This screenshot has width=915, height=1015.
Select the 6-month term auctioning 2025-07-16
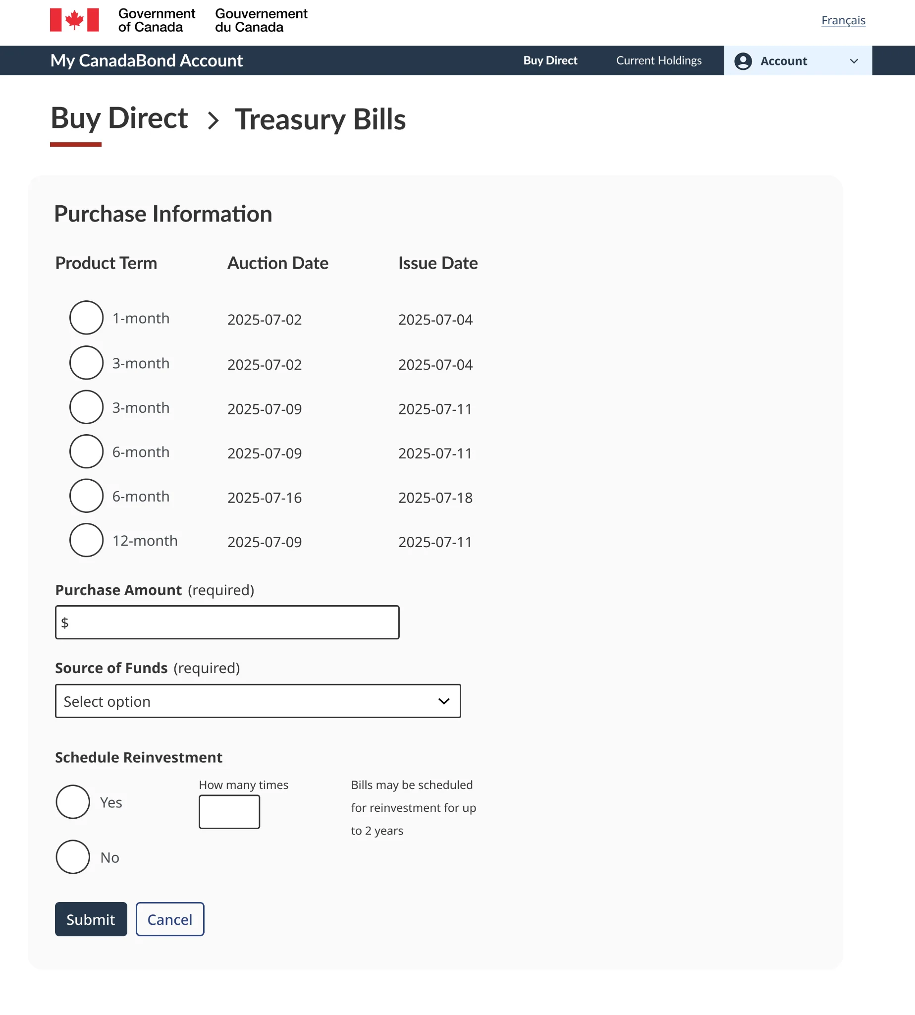(x=86, y=496)
